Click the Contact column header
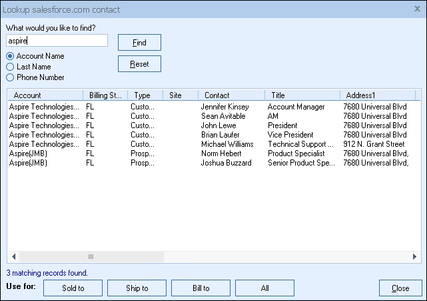The height and width of the screenshot is (301, 427). pos(231,95)
